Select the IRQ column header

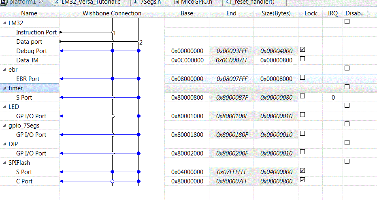333,13
